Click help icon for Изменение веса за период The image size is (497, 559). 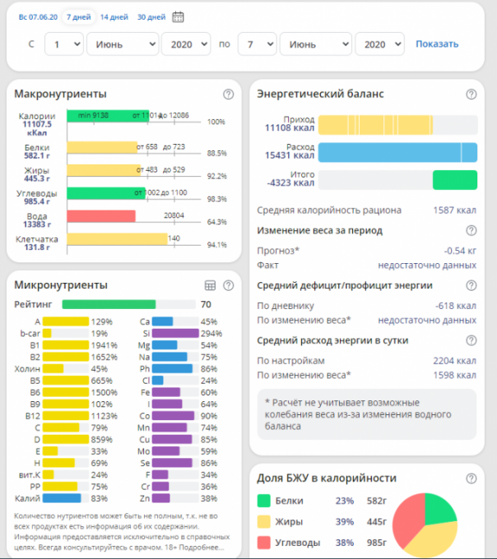pyautogui.click(x=471, y=231)
